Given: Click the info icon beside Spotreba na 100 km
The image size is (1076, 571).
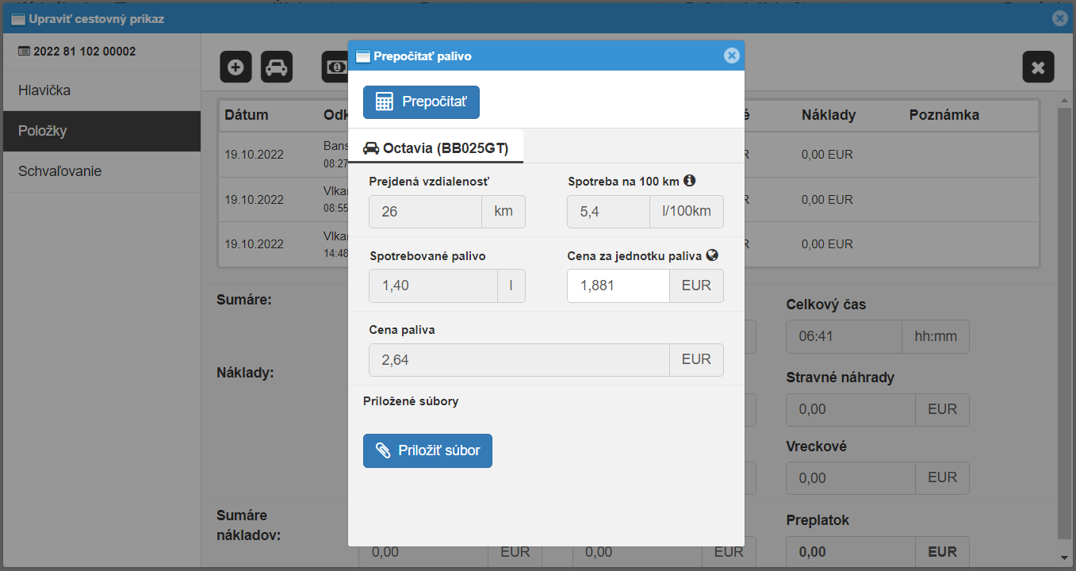Looking at the screenshot, I should click(x=689, y=181).
